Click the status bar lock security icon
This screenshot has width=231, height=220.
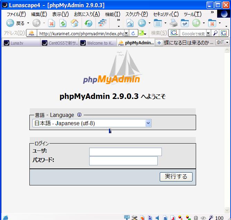196,218
